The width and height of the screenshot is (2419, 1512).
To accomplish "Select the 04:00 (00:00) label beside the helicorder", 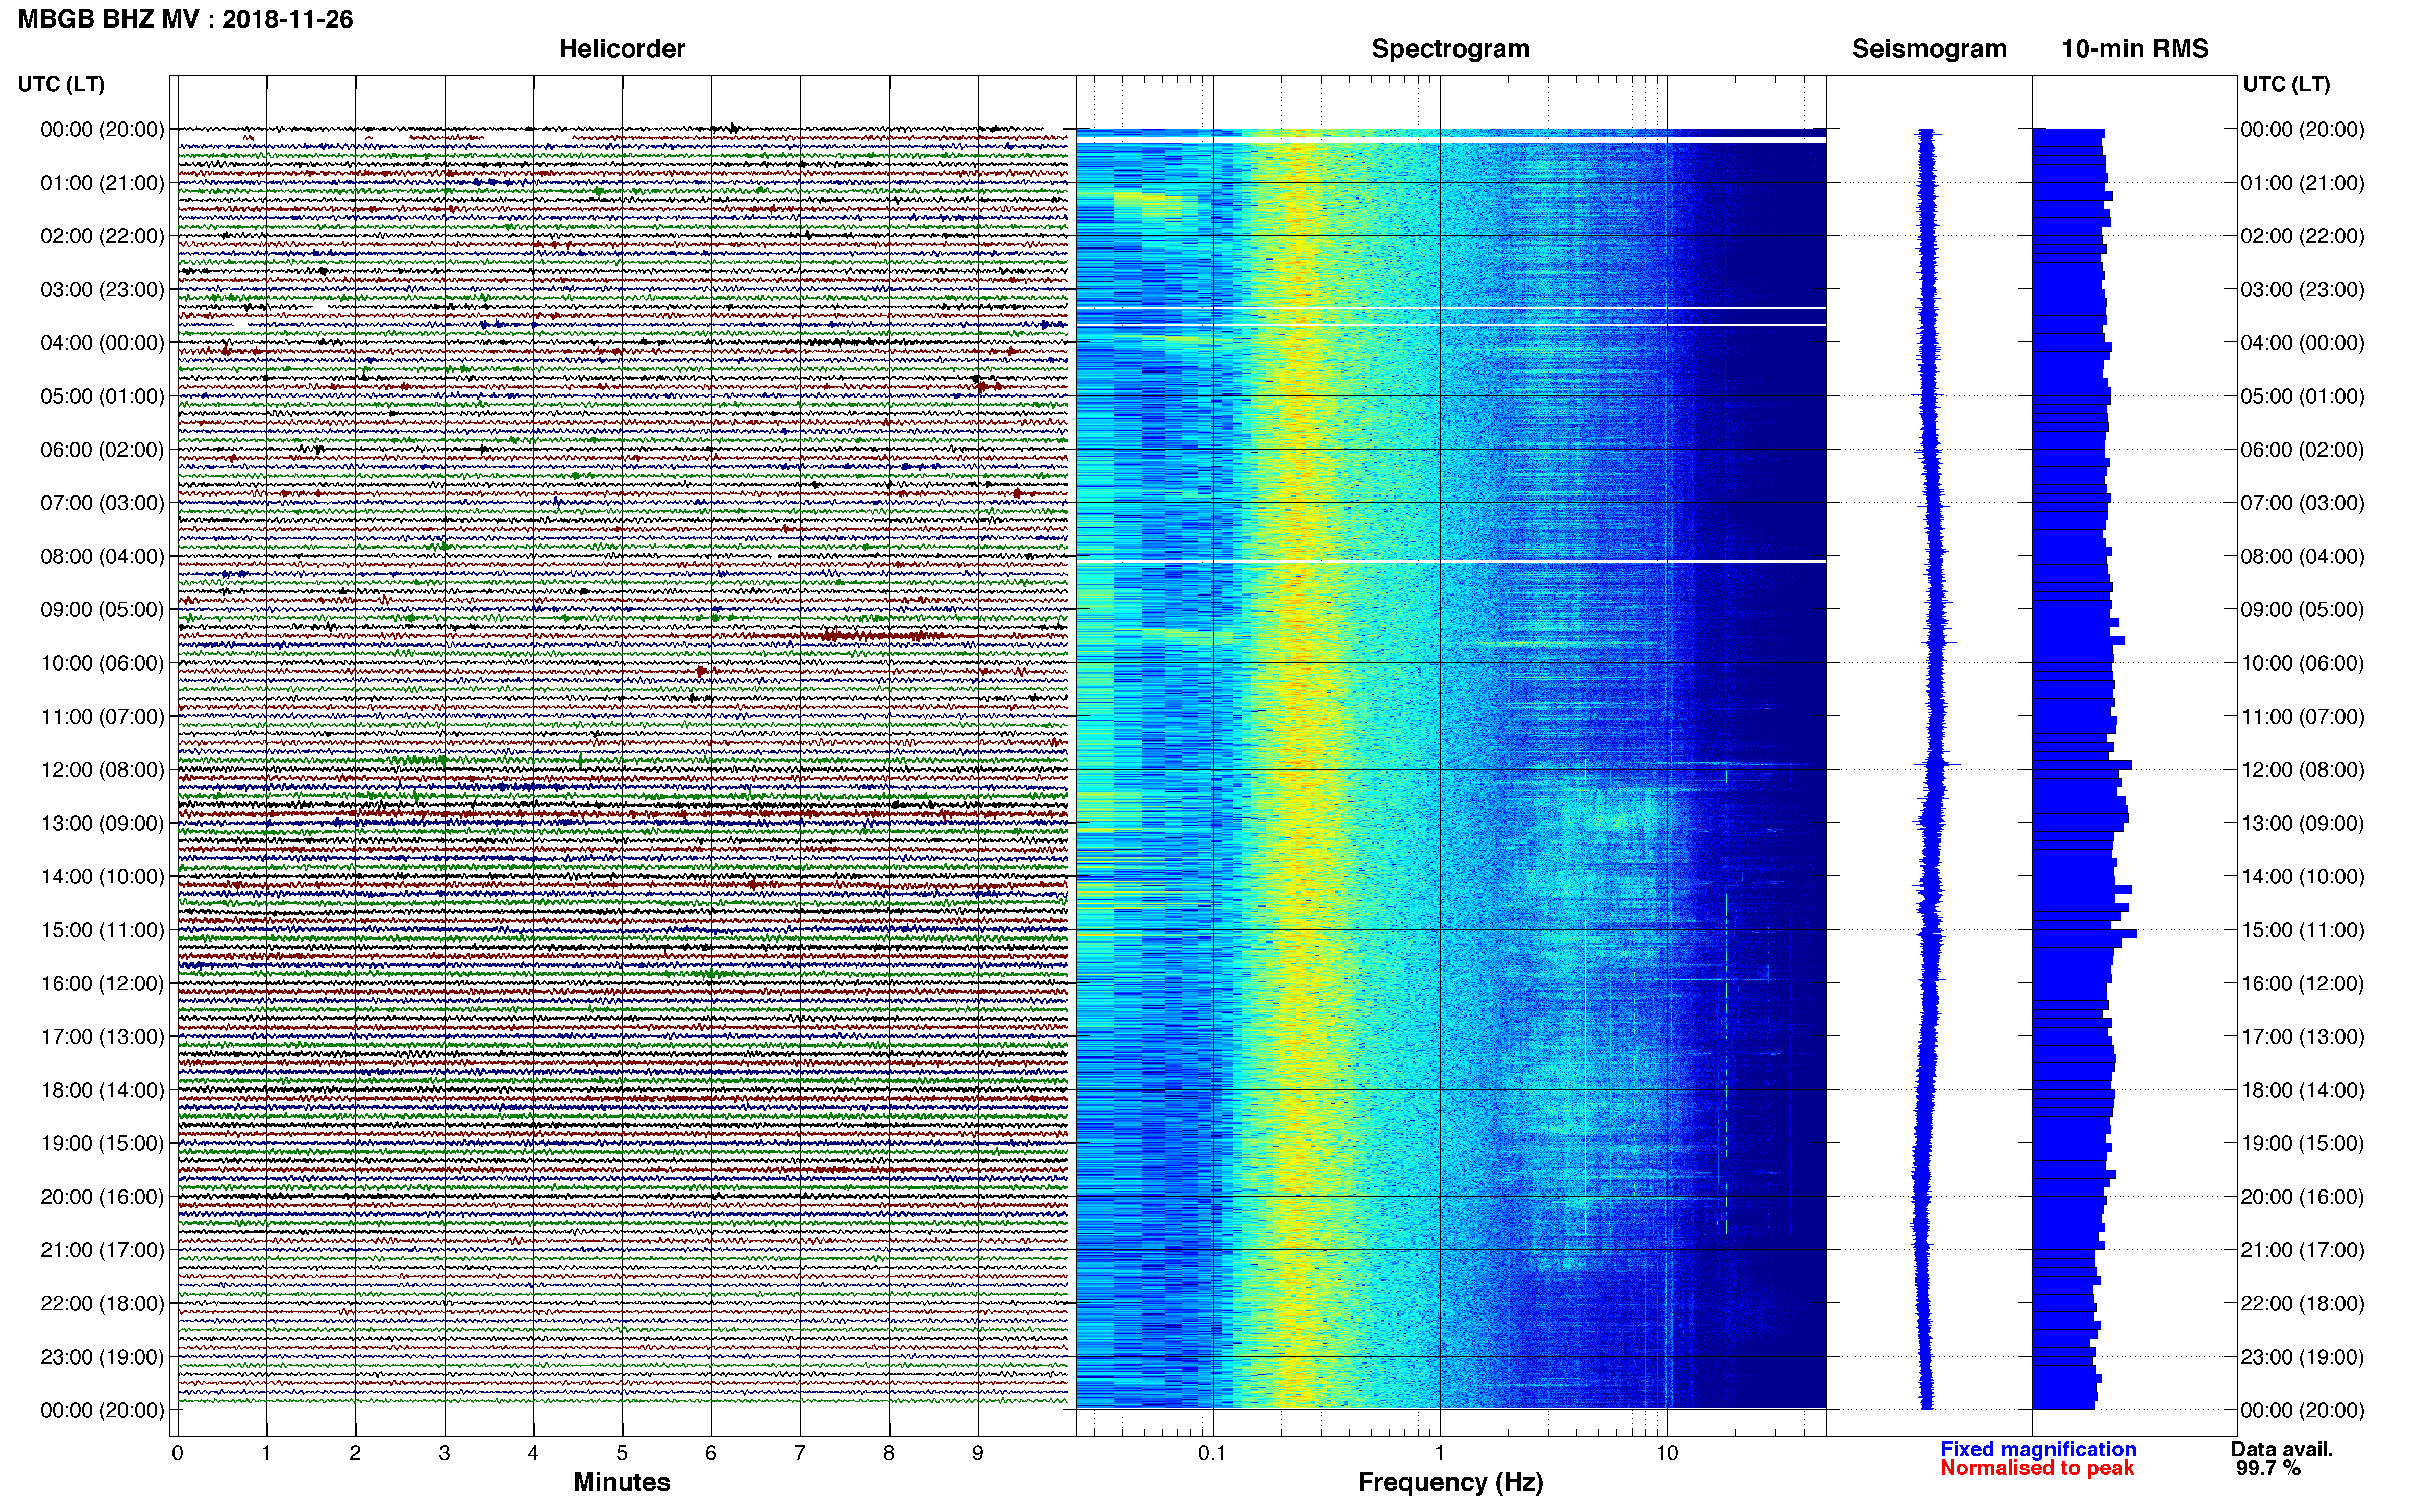I will click(x=102, y=343).
